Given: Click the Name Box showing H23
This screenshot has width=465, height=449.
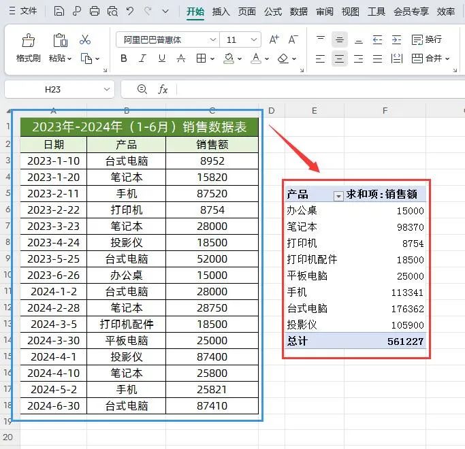Looking at the screenshot, I should click(x=52, y=89).
